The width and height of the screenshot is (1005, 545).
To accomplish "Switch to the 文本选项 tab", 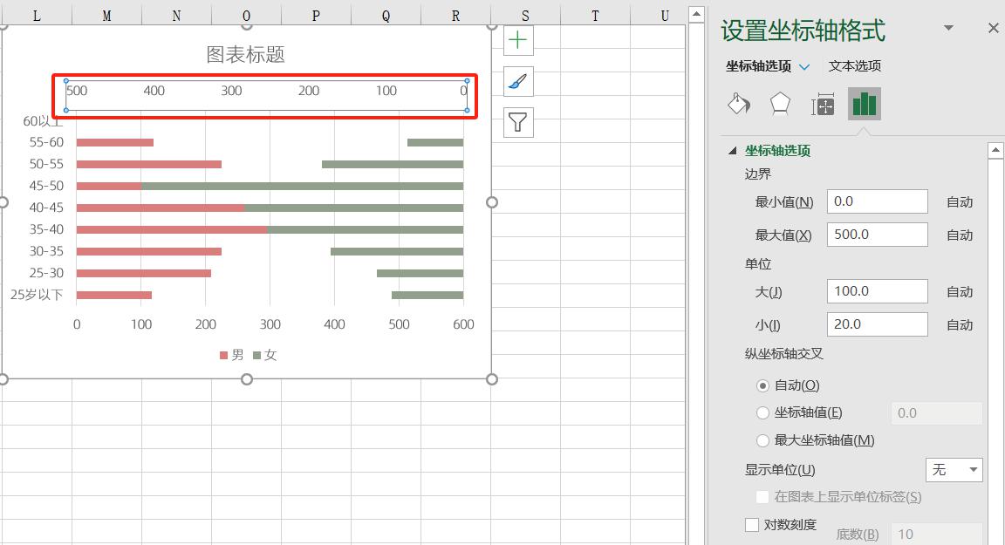I will [854, 66].
